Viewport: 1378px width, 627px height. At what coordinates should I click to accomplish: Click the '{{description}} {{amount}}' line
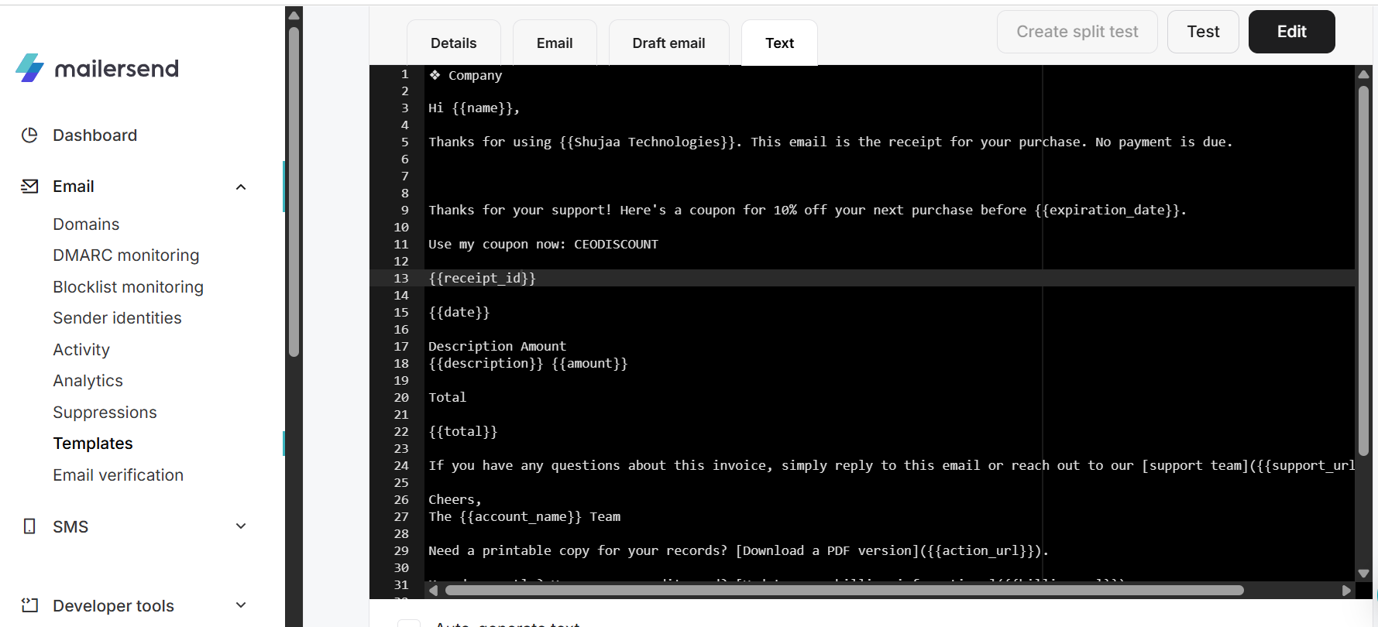tap(528, 363)
